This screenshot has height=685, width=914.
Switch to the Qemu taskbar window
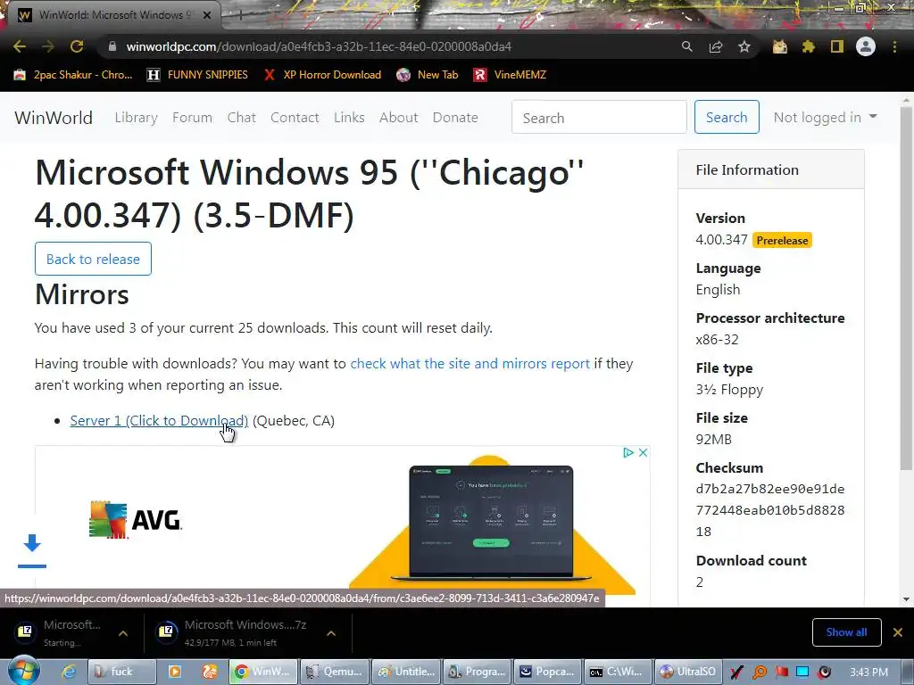(x=335, y=672)
